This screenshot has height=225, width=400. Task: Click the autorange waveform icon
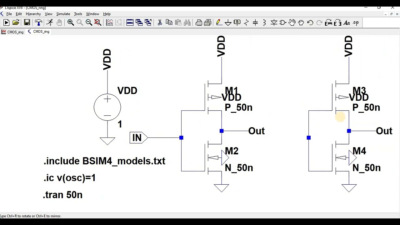[109, 22]
